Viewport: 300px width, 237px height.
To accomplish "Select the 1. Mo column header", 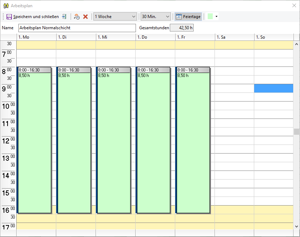I will 36,37.
